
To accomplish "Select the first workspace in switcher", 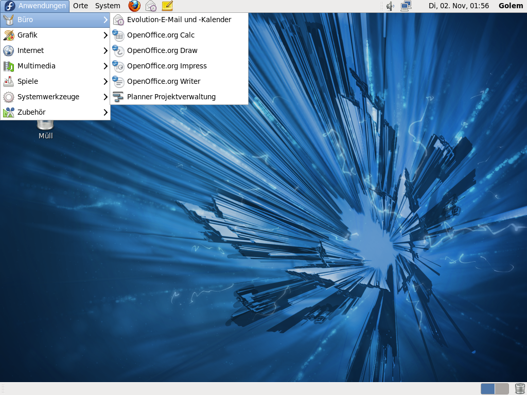I will click(x=488, y=389).
